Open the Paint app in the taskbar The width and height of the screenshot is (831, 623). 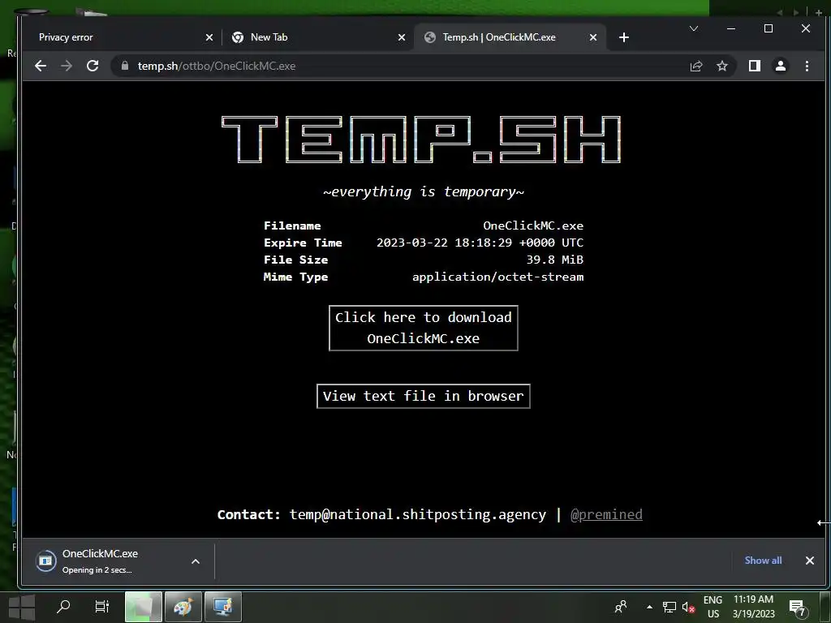click(x=183, y=607)
